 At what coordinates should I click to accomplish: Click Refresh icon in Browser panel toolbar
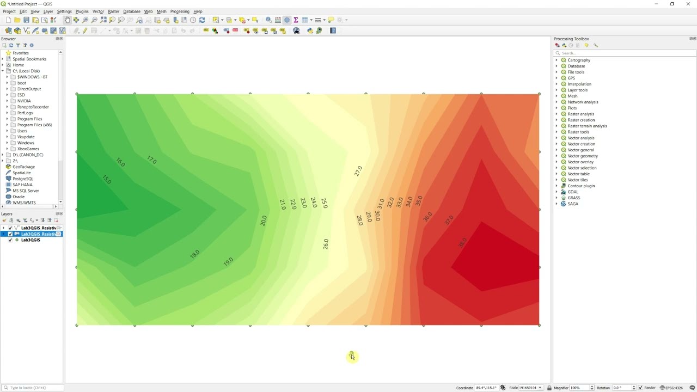[x=11, y=45]
